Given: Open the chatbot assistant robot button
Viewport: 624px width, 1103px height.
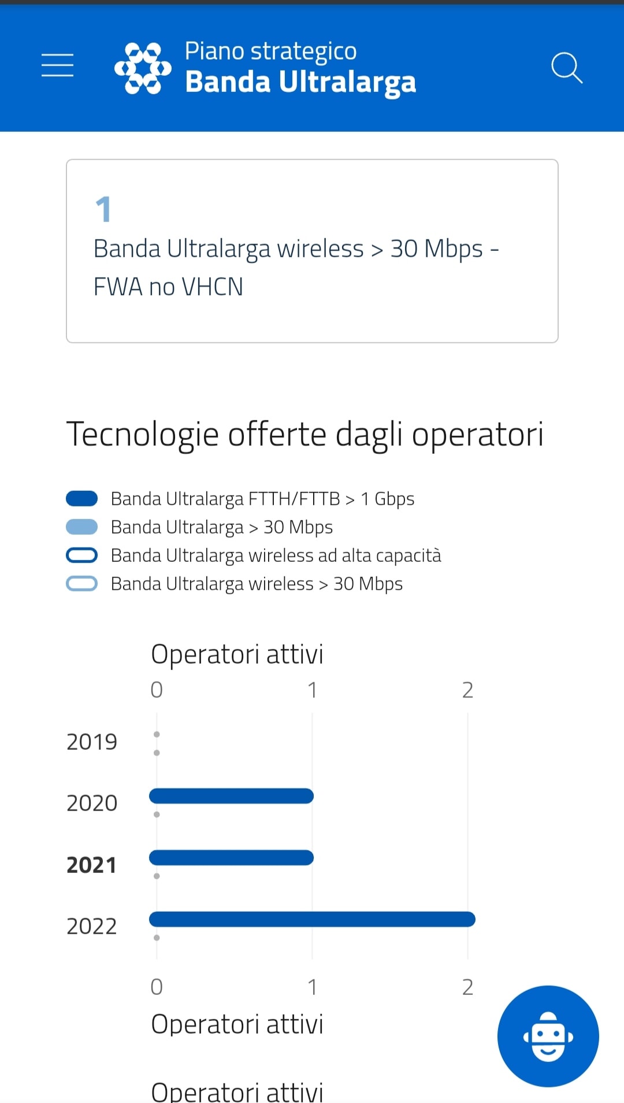Looking at the screenshot, I should click(x=548, y=1036).
